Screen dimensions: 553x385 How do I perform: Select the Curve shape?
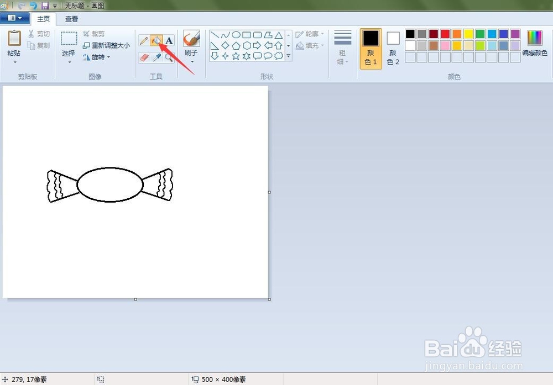pos(226,35)
